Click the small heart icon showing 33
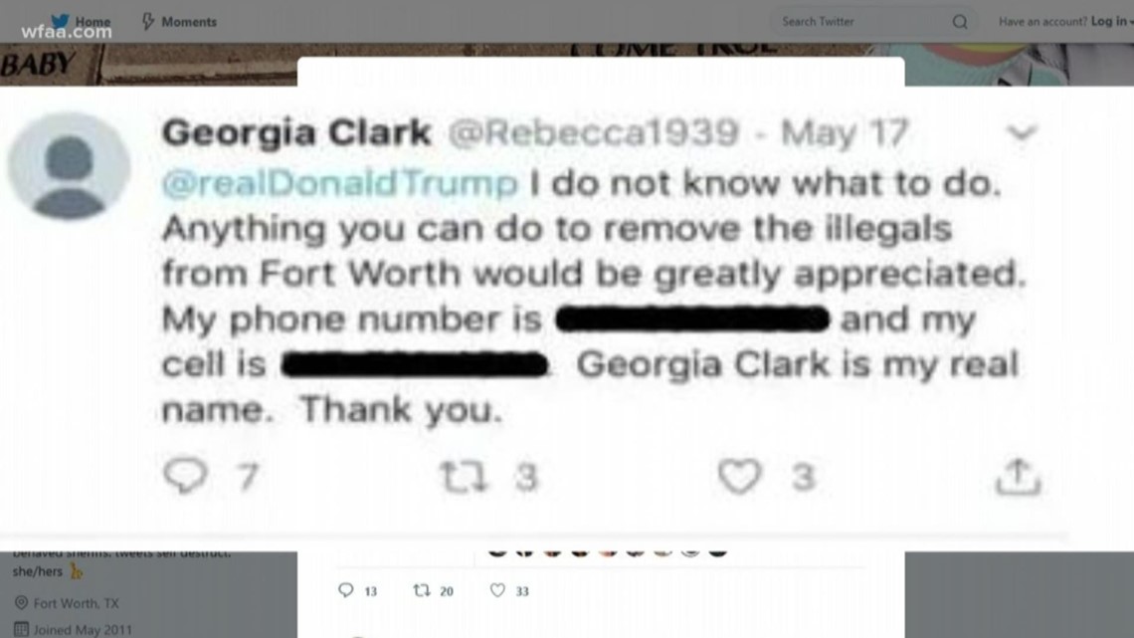 coord(496,590)
